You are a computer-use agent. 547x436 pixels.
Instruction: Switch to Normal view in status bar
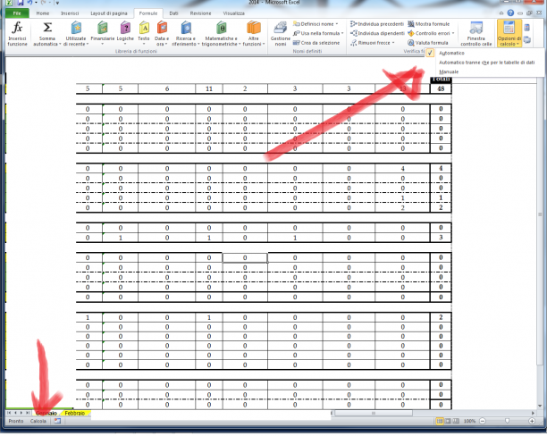click(440, 421)
